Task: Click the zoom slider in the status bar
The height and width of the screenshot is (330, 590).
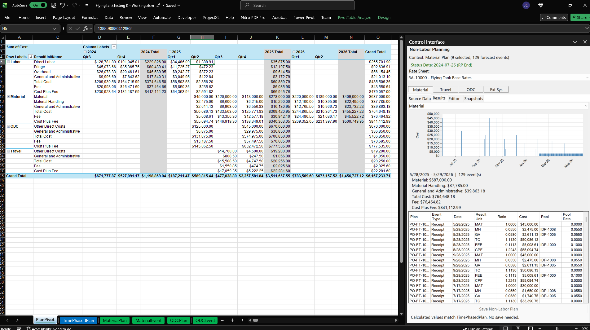Action: tap(557, 328)
